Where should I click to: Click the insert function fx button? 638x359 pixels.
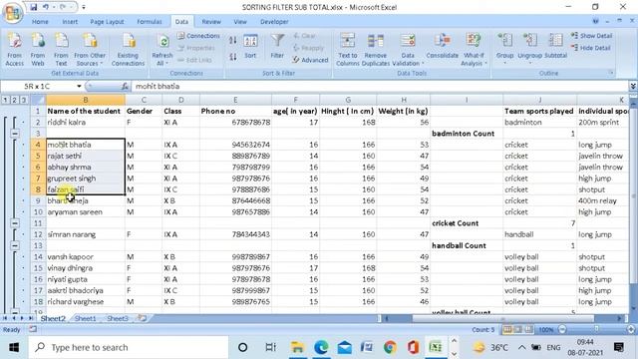click(x=125, y=87)
